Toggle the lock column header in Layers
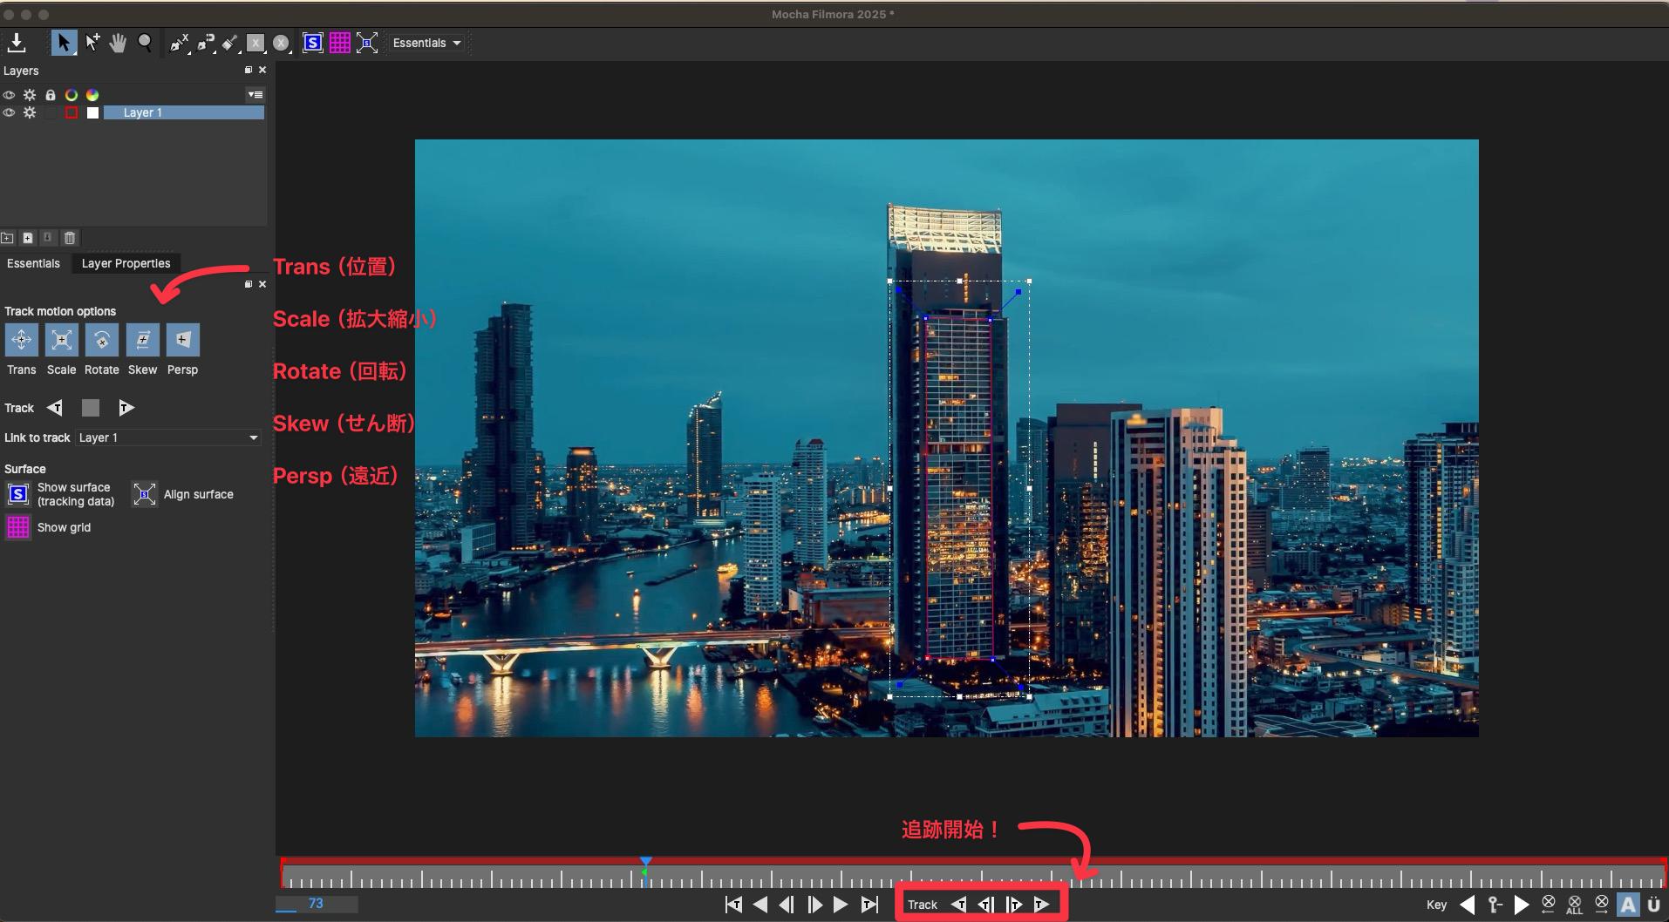1669x922 pixels. 51,95
